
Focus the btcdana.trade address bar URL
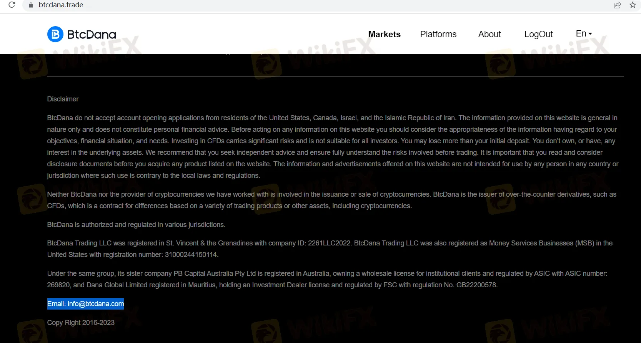click(61, 5)
